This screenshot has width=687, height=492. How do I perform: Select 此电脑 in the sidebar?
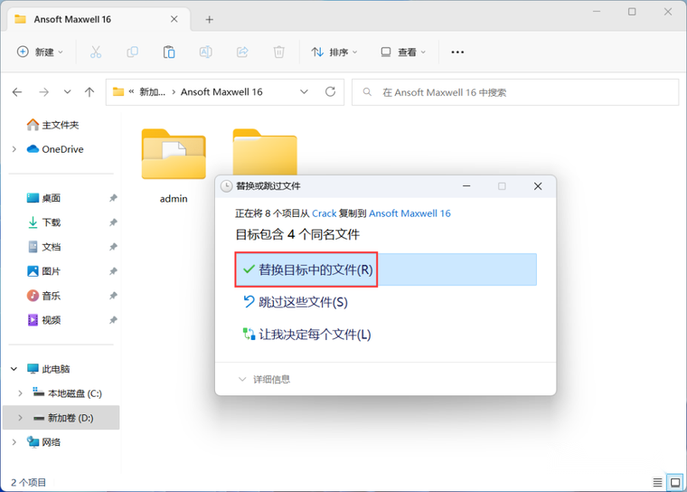48,369
